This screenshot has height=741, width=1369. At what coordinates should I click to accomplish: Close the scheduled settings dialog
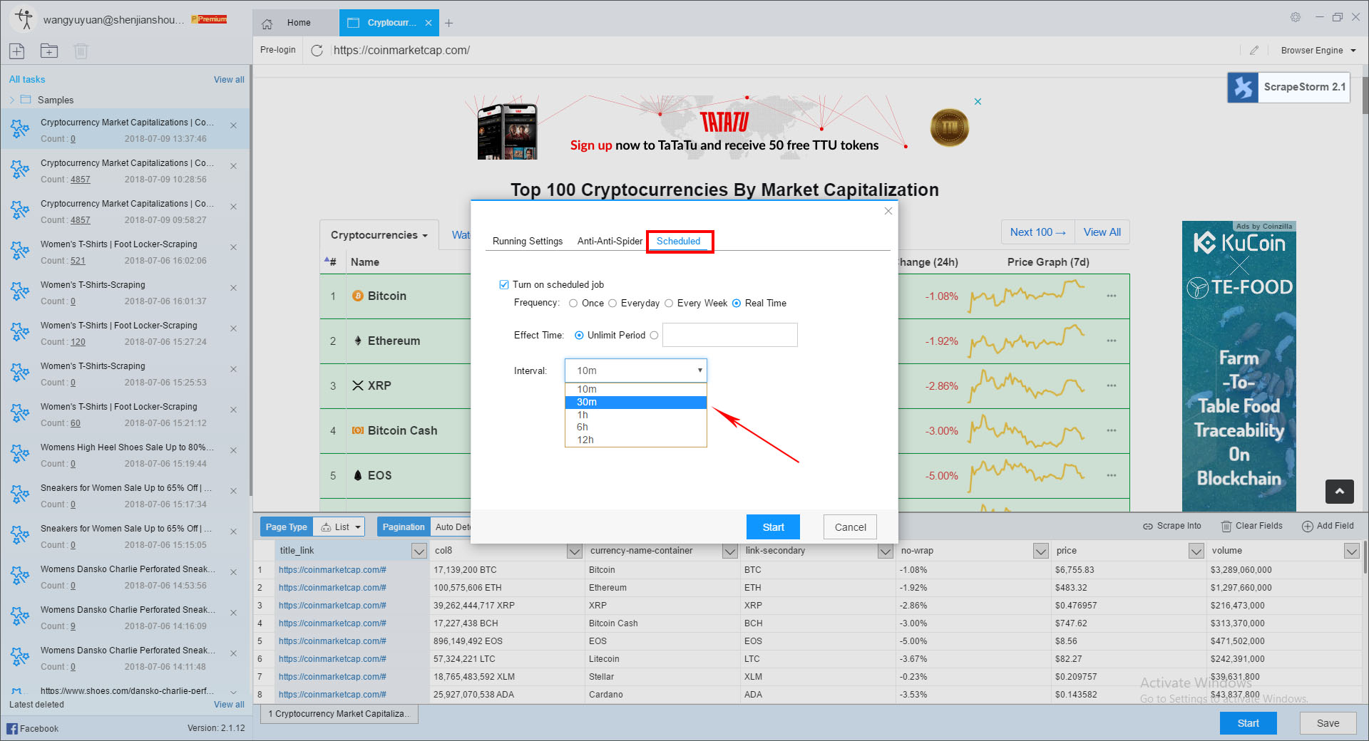pyautogui.click(x=888, y=211)
